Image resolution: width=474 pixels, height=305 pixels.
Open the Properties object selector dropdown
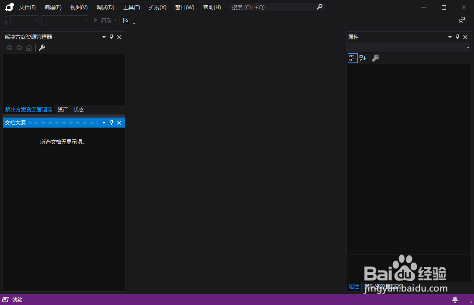click(x=468, y=47)
